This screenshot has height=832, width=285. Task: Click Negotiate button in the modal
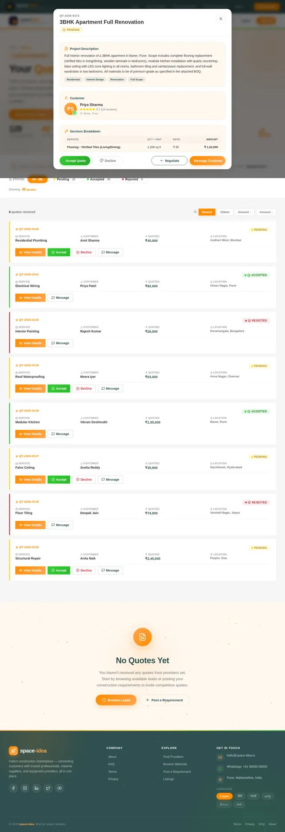tap(169, 161)
